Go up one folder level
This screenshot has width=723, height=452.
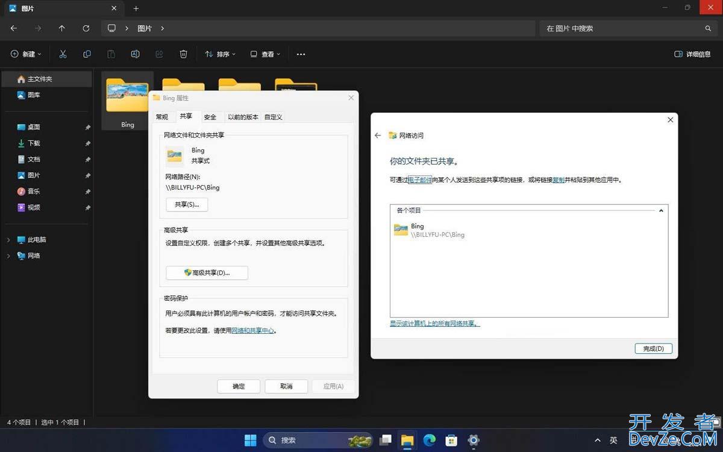click(x=62, y=28)
